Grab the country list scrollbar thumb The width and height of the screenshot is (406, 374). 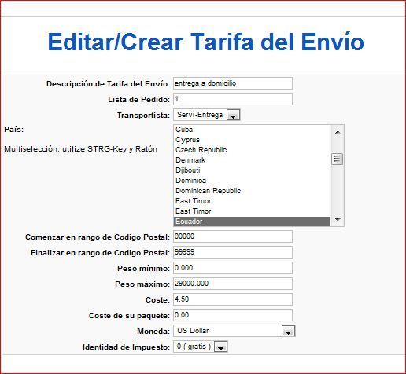coord(338,159)
